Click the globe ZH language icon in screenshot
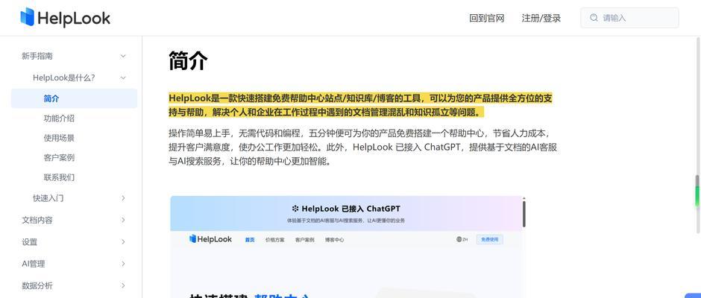 tap(462, 239)
